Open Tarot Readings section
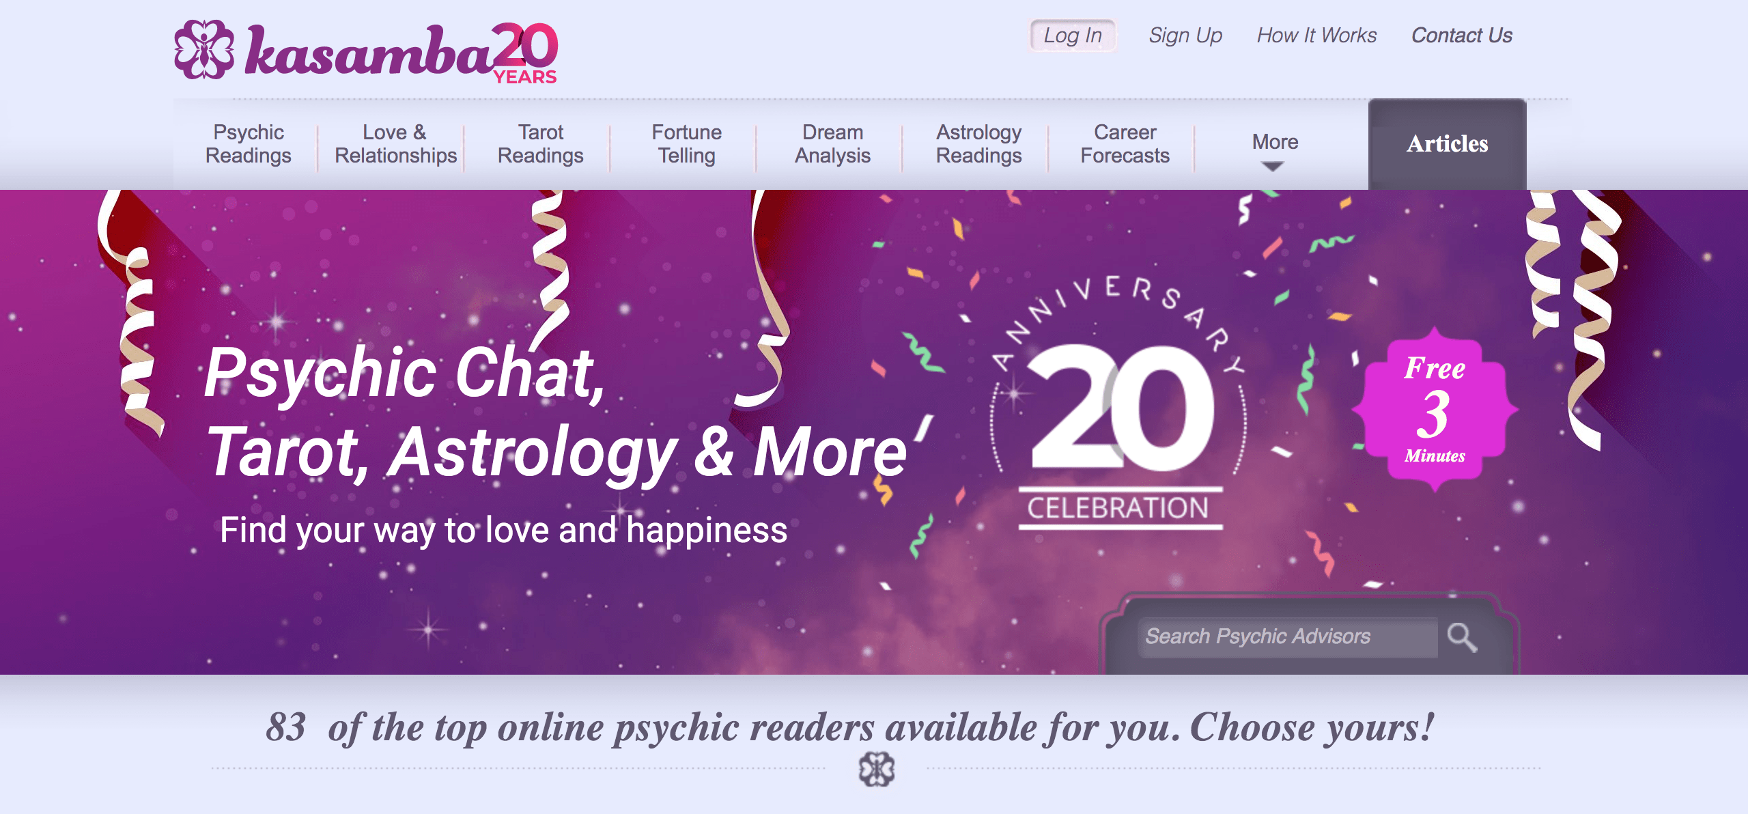Image resolution: width=1748 pixels, height=814 pixels. (541, 144)
